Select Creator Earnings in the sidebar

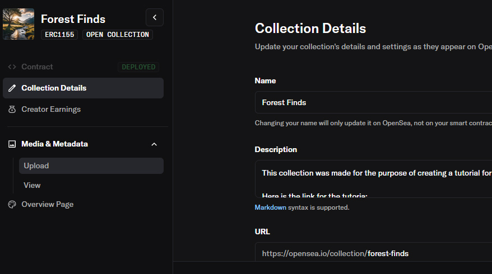(x=51, y=110)
